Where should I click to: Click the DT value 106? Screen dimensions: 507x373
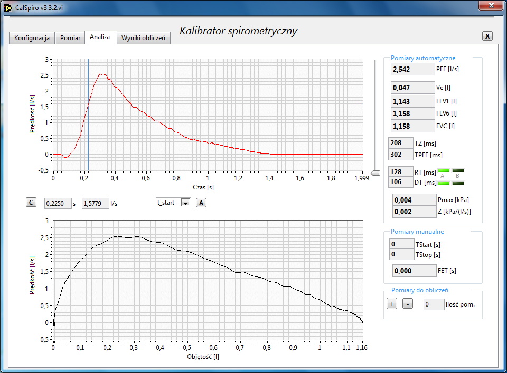[400, 182]
